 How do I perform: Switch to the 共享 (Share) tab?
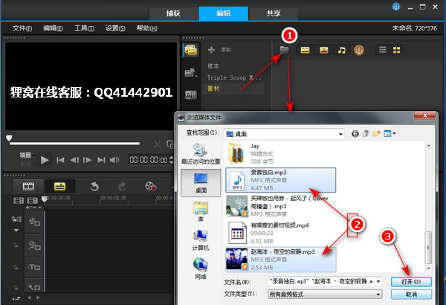274,13
